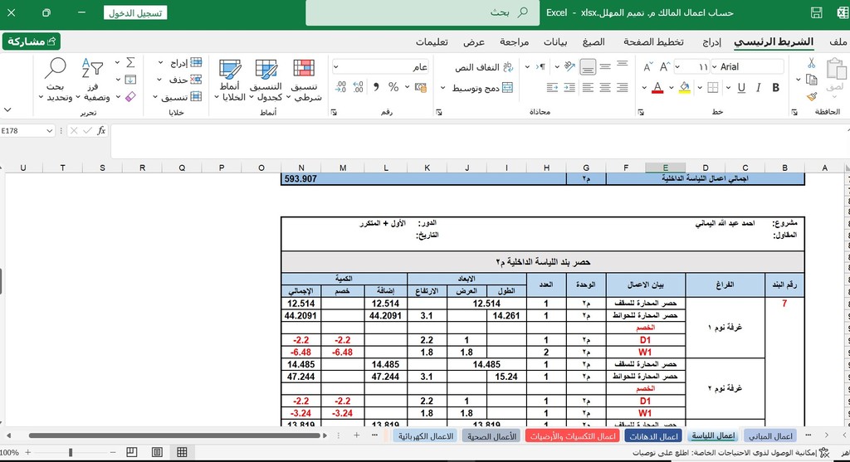Open Delete cells (حذف) dropdown

click(x=159, y=80)
